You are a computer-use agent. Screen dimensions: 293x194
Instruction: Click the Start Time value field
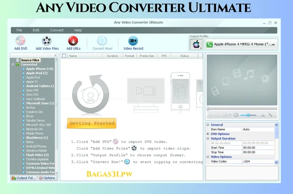click(x=258, y=148)
